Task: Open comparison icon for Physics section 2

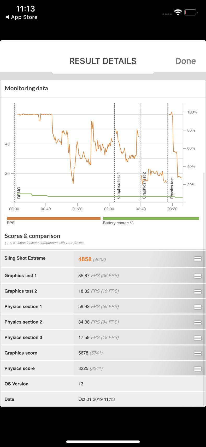Action: pyautogui.click(x=198, y=322)
